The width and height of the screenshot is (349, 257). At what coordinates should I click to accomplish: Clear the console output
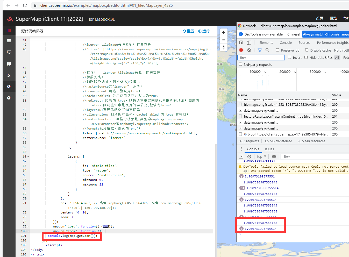tap(249, 156)
